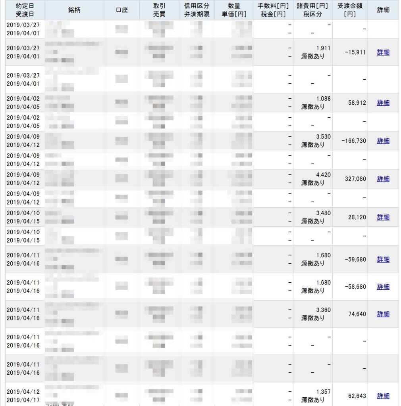Click 詳細 link beside amount -58,680

(x=383, y=287)
